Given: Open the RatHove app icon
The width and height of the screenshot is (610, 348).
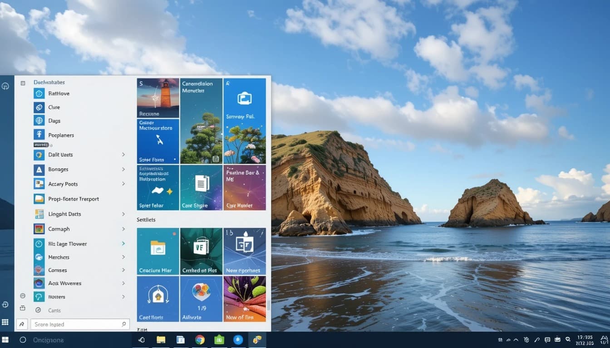Looking at the screenshot, I should pyautogui.click(x=39, y=93).
